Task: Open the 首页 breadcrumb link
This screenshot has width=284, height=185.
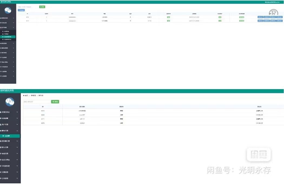Action: pos(26,95)
